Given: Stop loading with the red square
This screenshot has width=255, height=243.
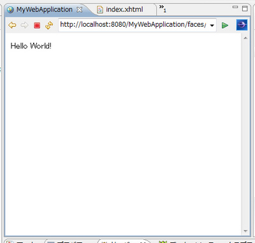Looking at the screenshot, I should tap(37, 26).
